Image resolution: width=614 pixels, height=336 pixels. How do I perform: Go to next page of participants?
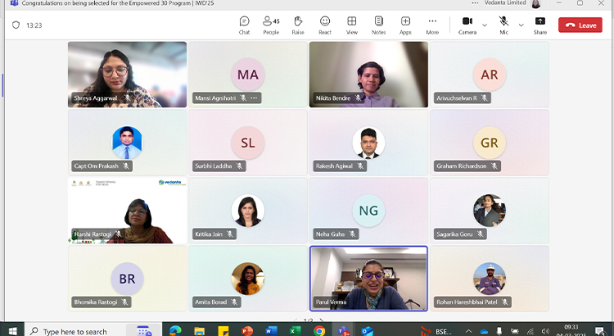[320, 320]
